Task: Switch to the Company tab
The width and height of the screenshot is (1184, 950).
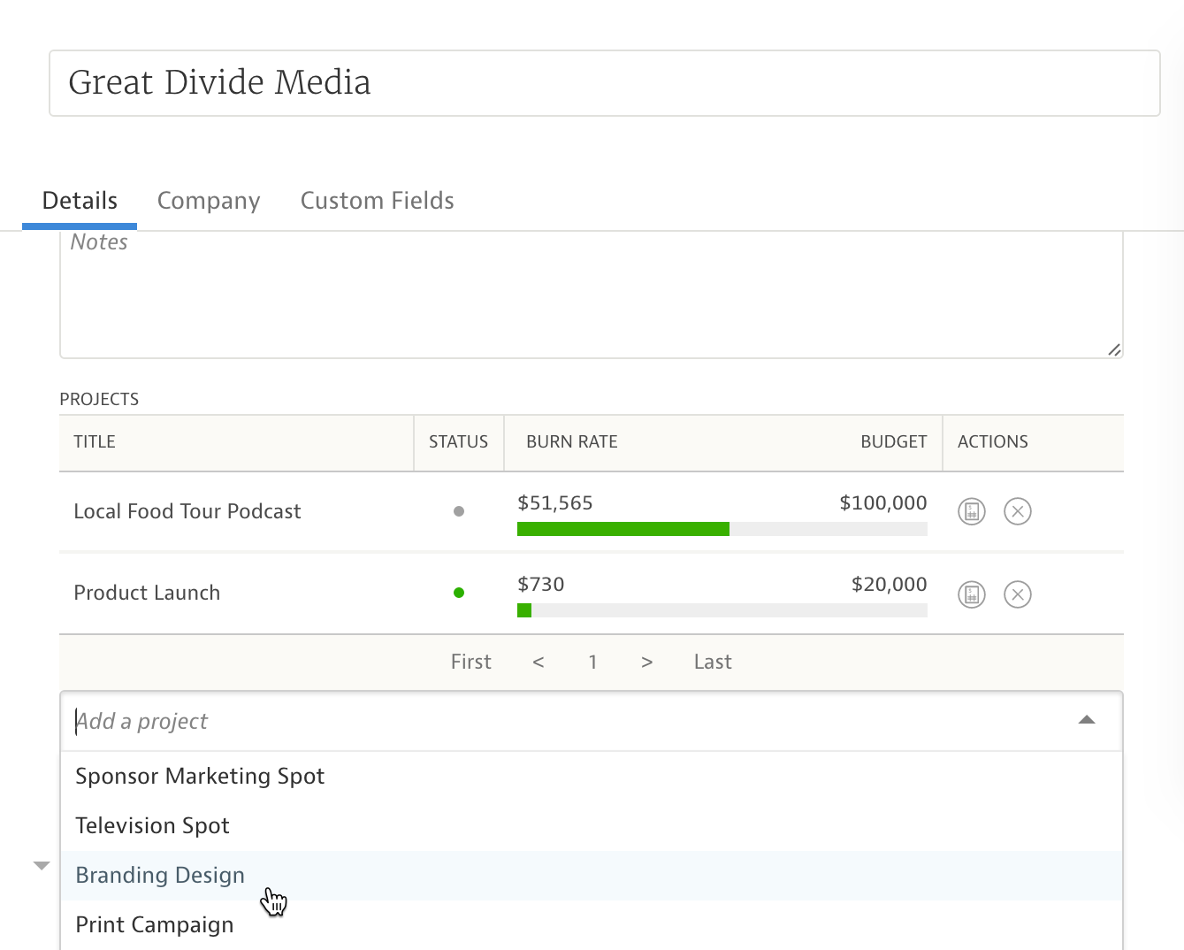Action: (x=209, y=201)
